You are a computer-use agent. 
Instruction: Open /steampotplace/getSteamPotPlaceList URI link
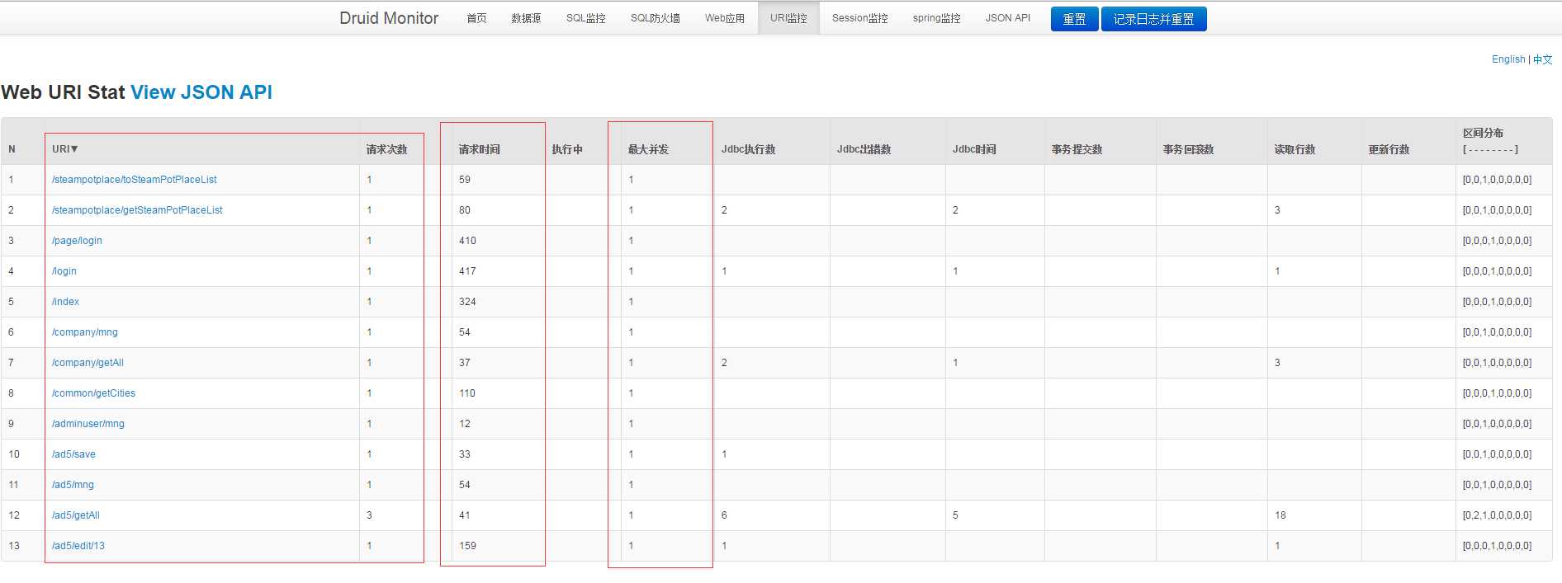coord(137,210)
